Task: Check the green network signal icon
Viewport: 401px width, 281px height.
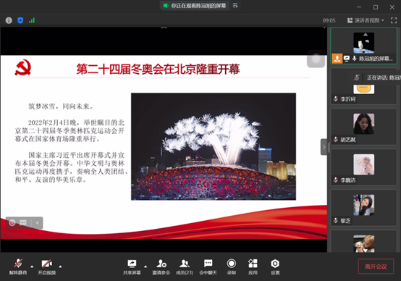Action: 32,20
